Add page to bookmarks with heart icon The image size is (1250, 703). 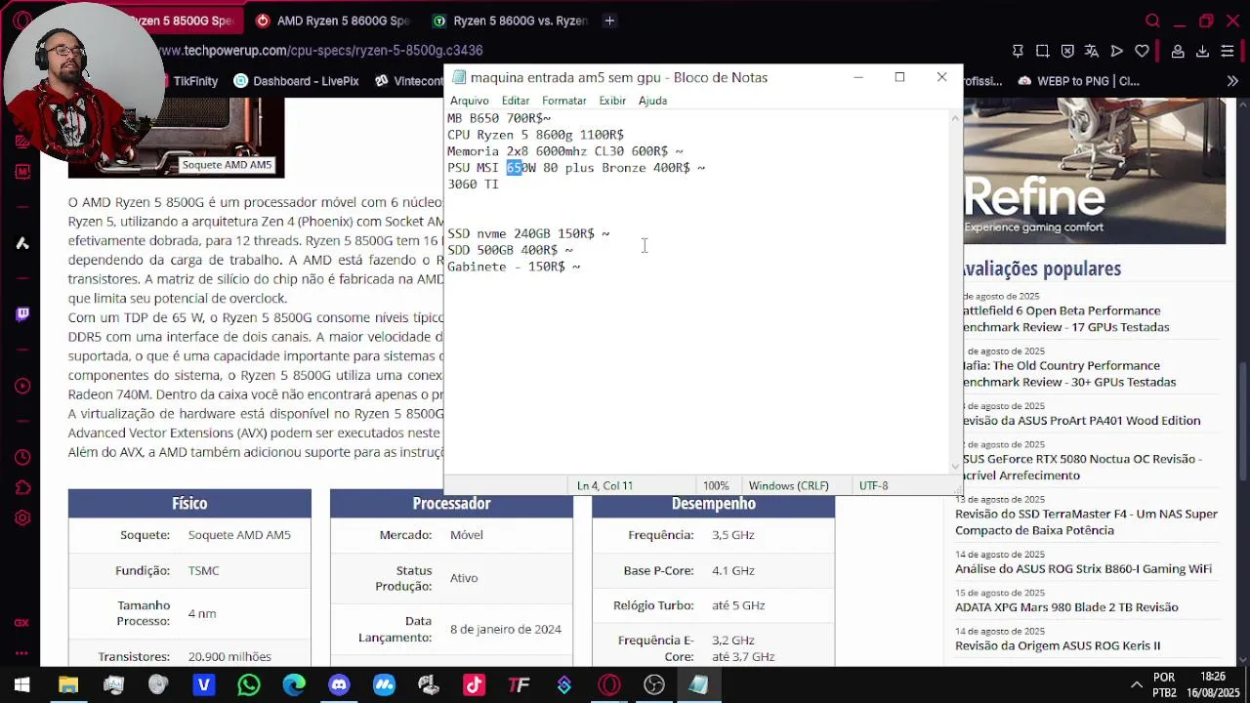(x=1142, y=51)
